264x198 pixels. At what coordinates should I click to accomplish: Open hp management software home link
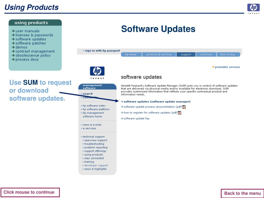(93, 115)
